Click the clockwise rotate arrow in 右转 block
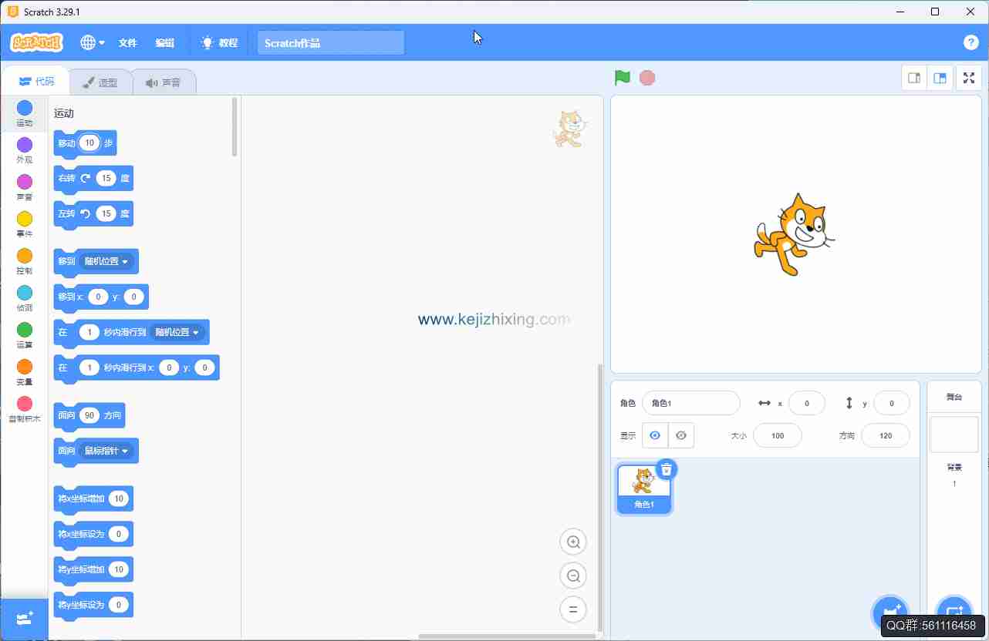 tap(86, 178)
